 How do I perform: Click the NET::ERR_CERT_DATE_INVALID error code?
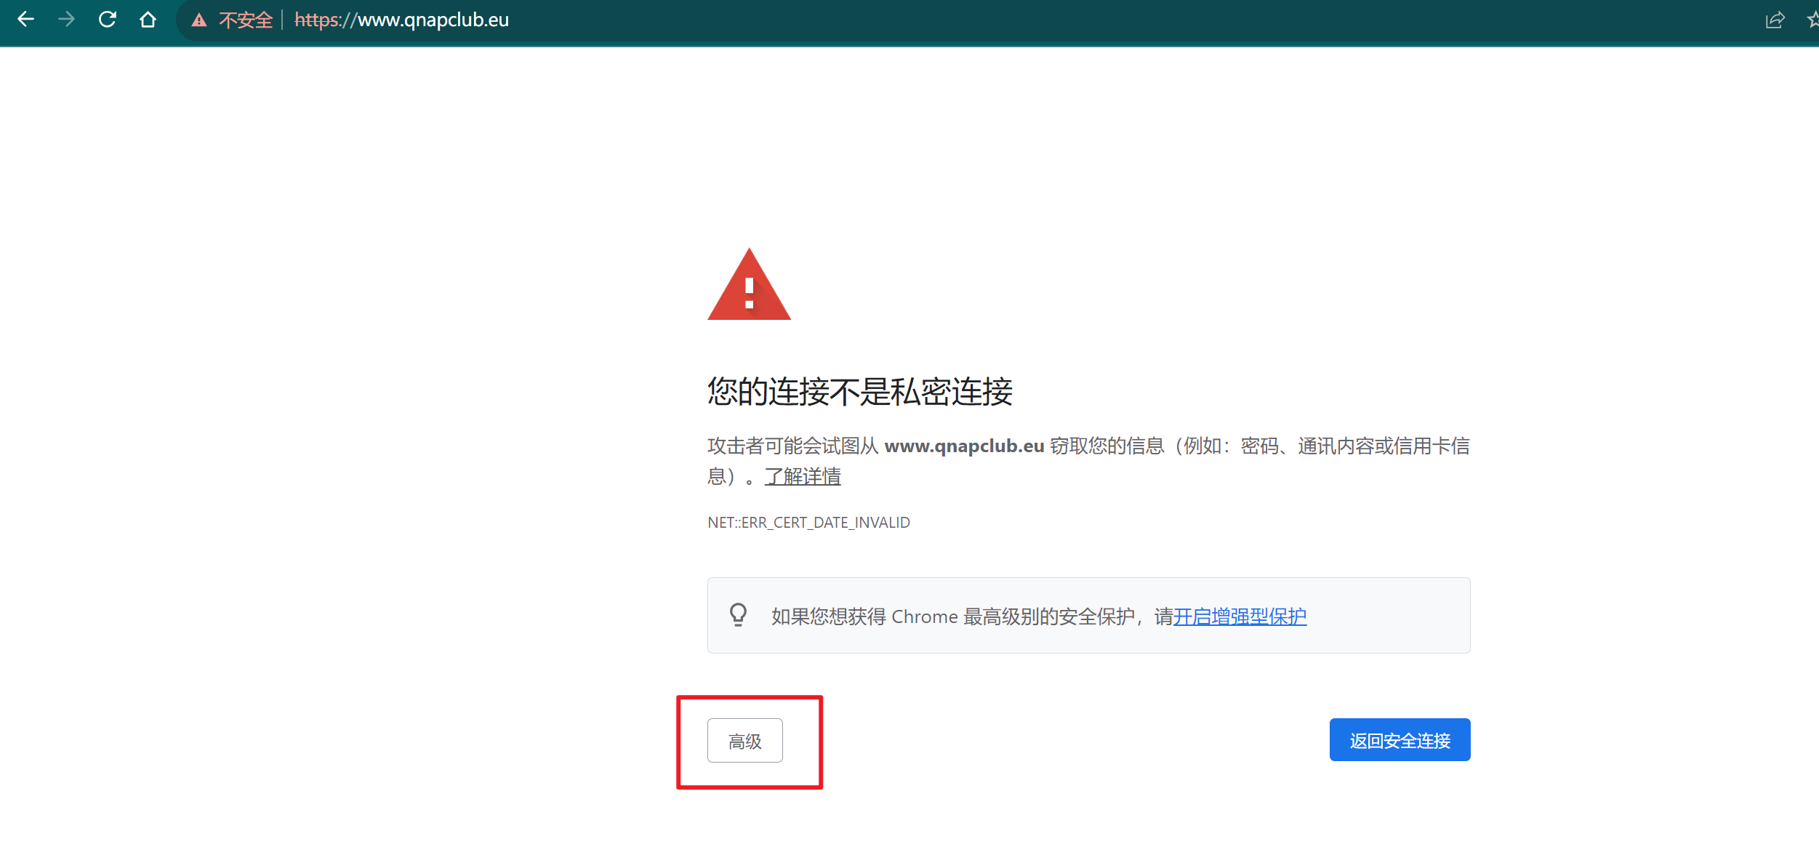pos(808,523)
